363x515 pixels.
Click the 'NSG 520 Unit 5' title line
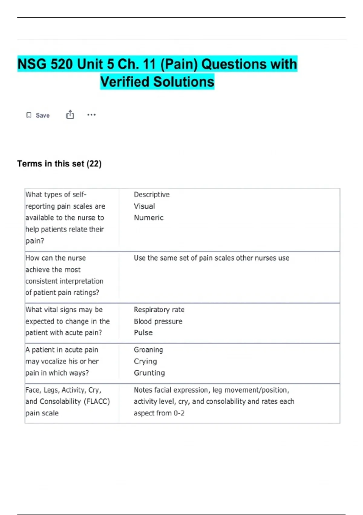(157, 64)
